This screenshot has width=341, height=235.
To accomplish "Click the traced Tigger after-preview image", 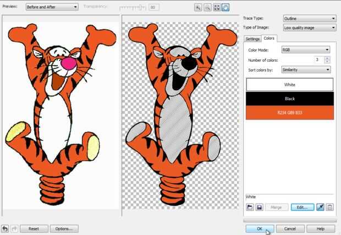I will click(x=181, y=114).
